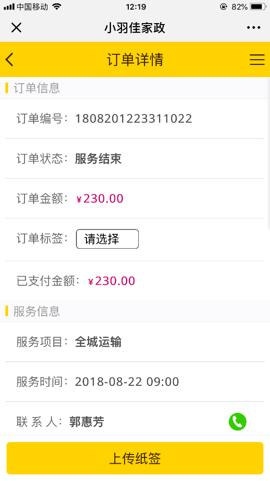
Task: Close the 小羽佳家政 page with X icon
Action: click(16, 27)
